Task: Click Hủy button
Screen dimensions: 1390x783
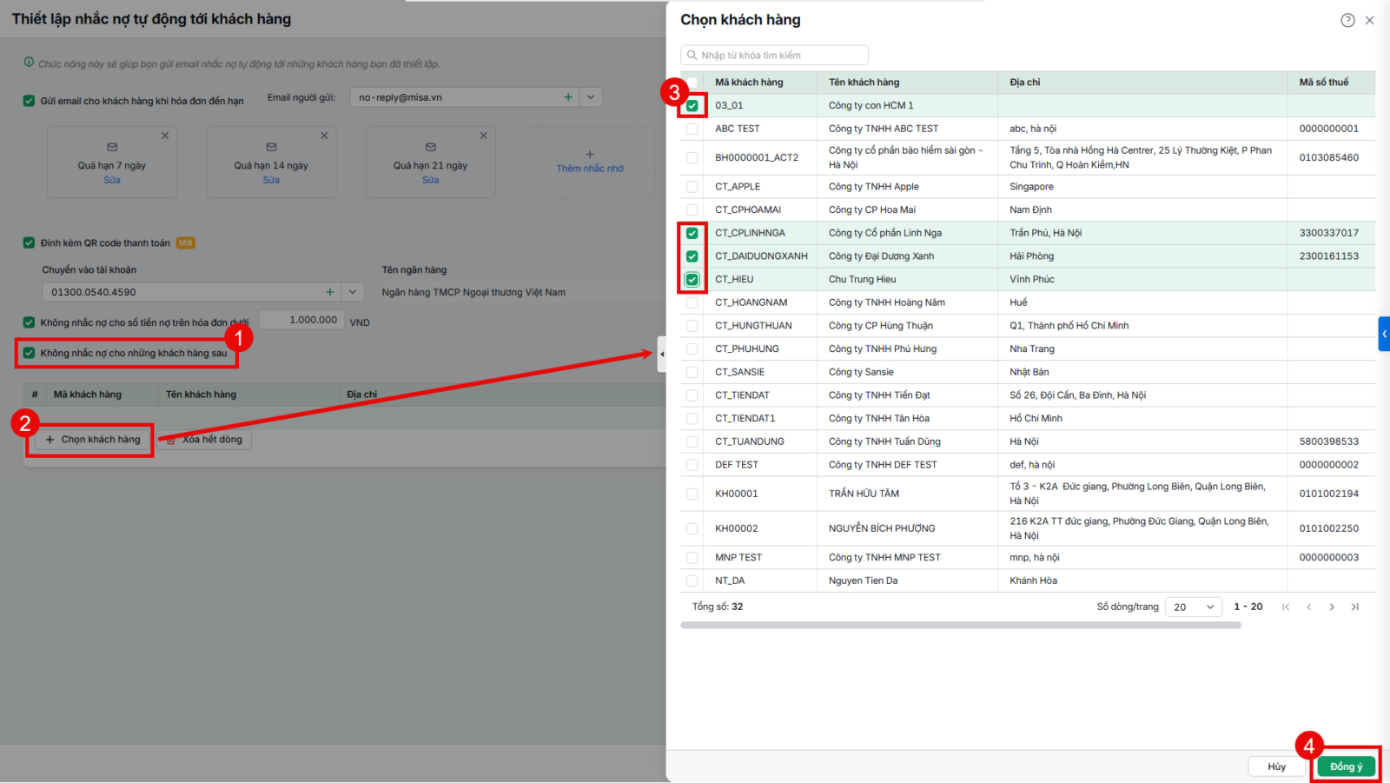Action: tap(1276, 766)
